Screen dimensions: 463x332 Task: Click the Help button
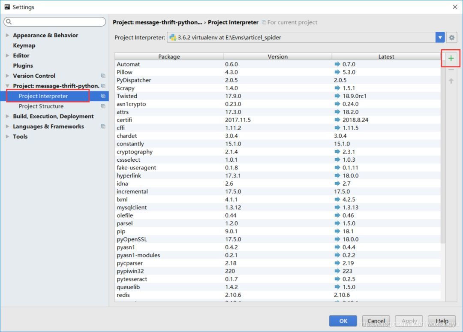pos(442,321)
